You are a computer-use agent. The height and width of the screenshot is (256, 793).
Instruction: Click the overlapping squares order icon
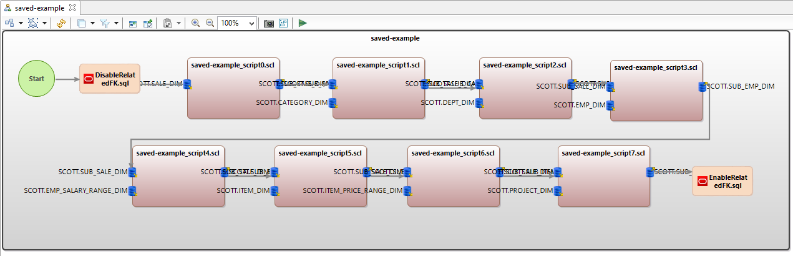click(82, 23)
